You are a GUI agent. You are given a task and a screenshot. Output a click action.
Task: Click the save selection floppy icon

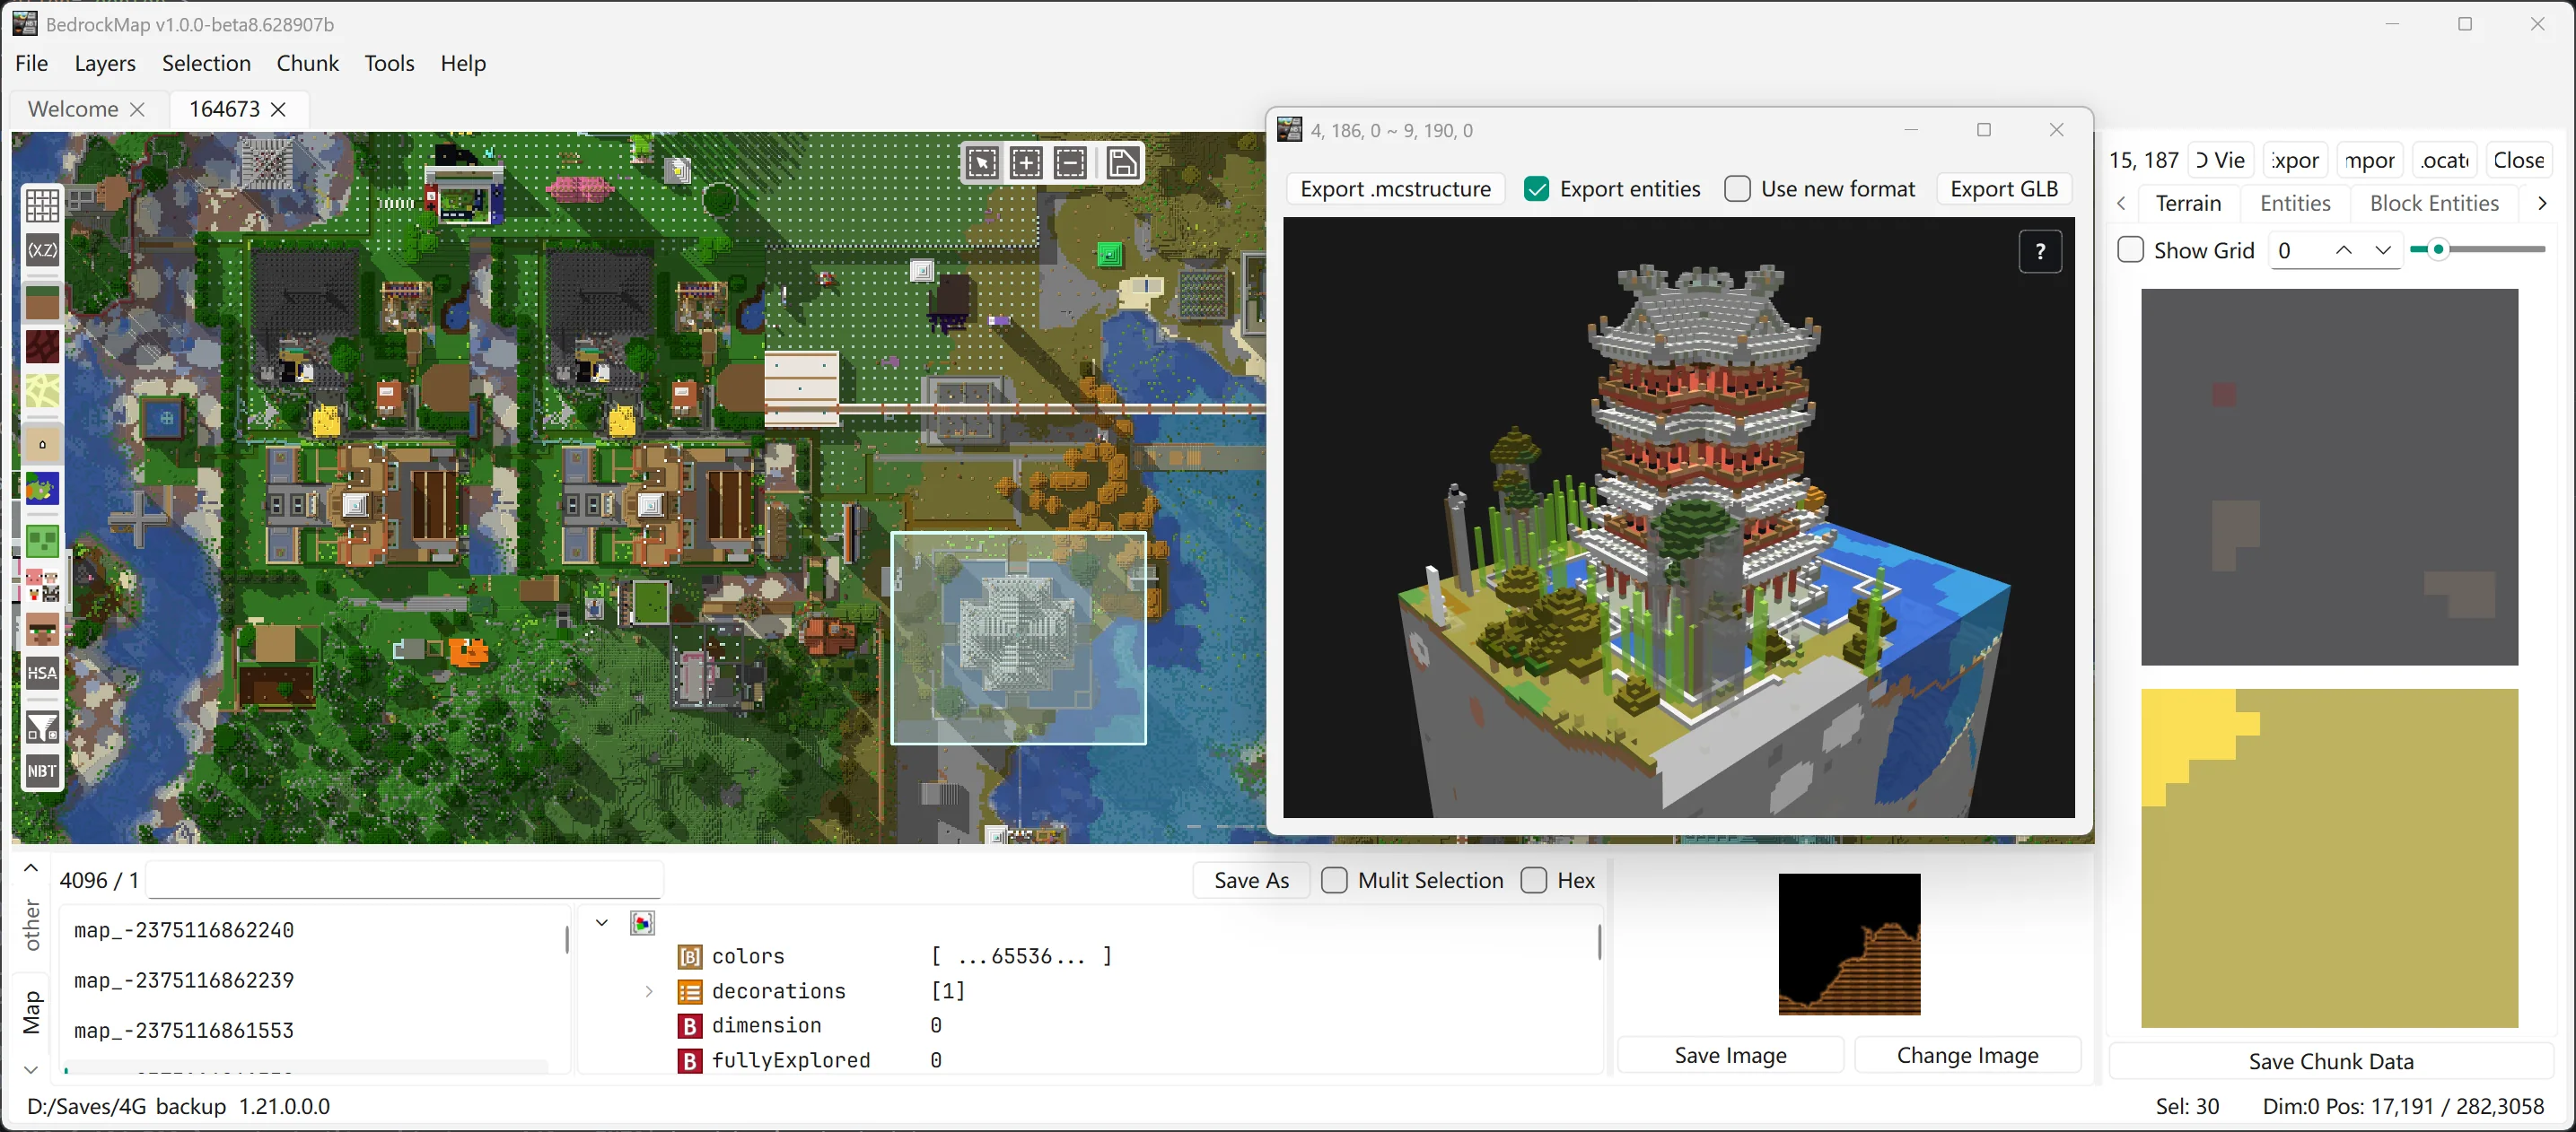(1122, 163)
